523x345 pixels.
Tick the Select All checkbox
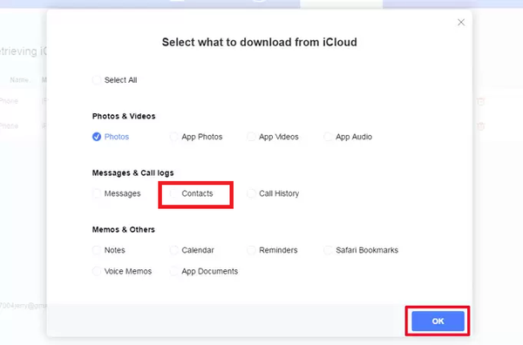coord(97,80)
